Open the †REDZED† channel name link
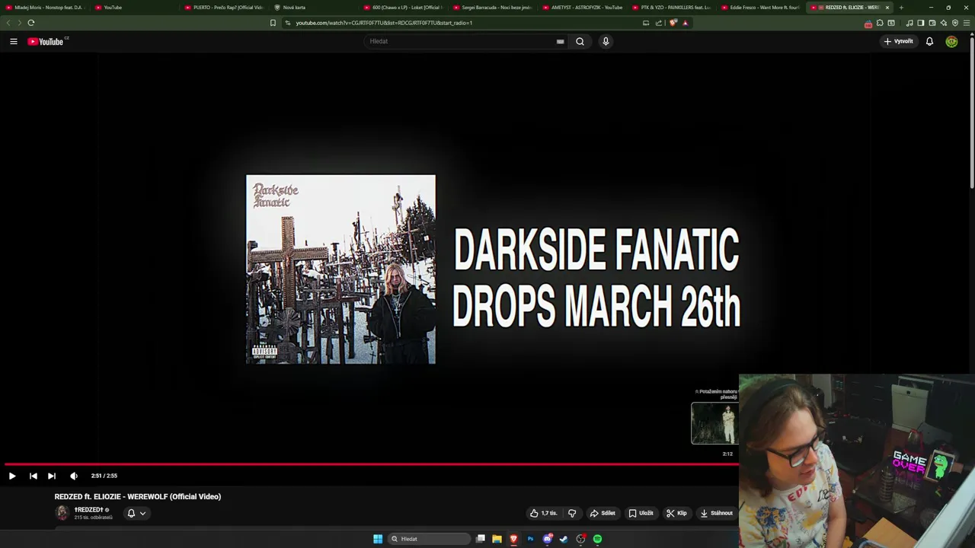The image size is (975, 548). click(89, 509)
